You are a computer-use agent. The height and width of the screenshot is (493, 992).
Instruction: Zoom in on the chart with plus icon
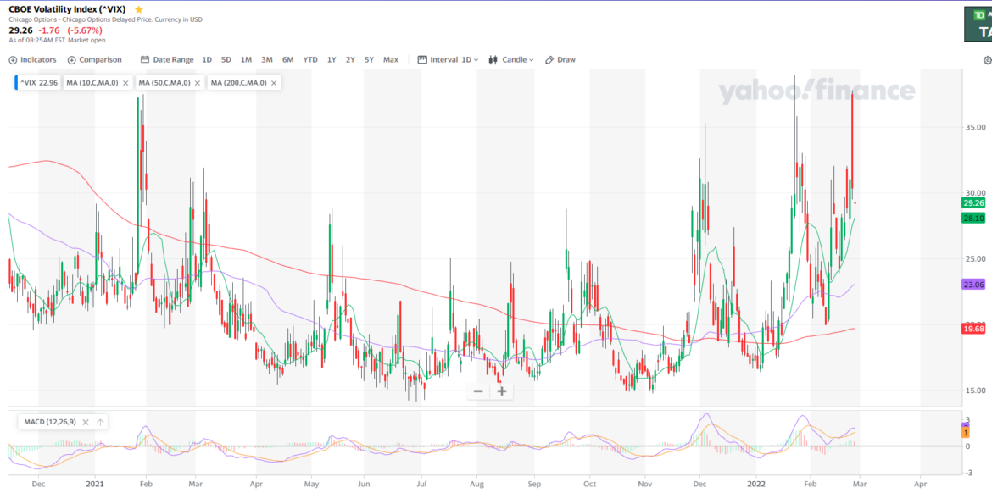click(501, 391)
